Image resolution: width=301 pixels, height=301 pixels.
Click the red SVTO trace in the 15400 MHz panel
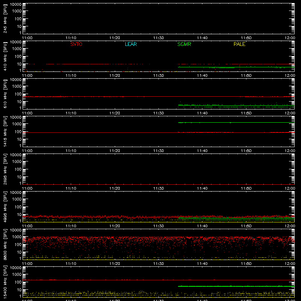(x=158, y=280)
